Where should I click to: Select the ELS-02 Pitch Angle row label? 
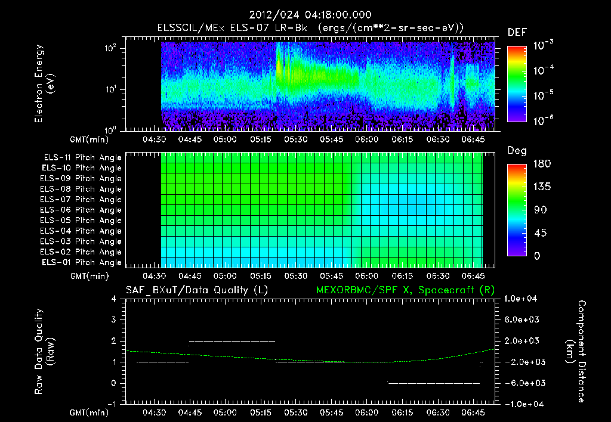tap(81, 252)
